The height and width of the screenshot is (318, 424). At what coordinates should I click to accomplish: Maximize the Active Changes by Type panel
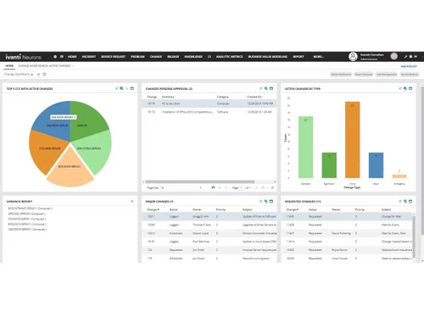(410, 88)
